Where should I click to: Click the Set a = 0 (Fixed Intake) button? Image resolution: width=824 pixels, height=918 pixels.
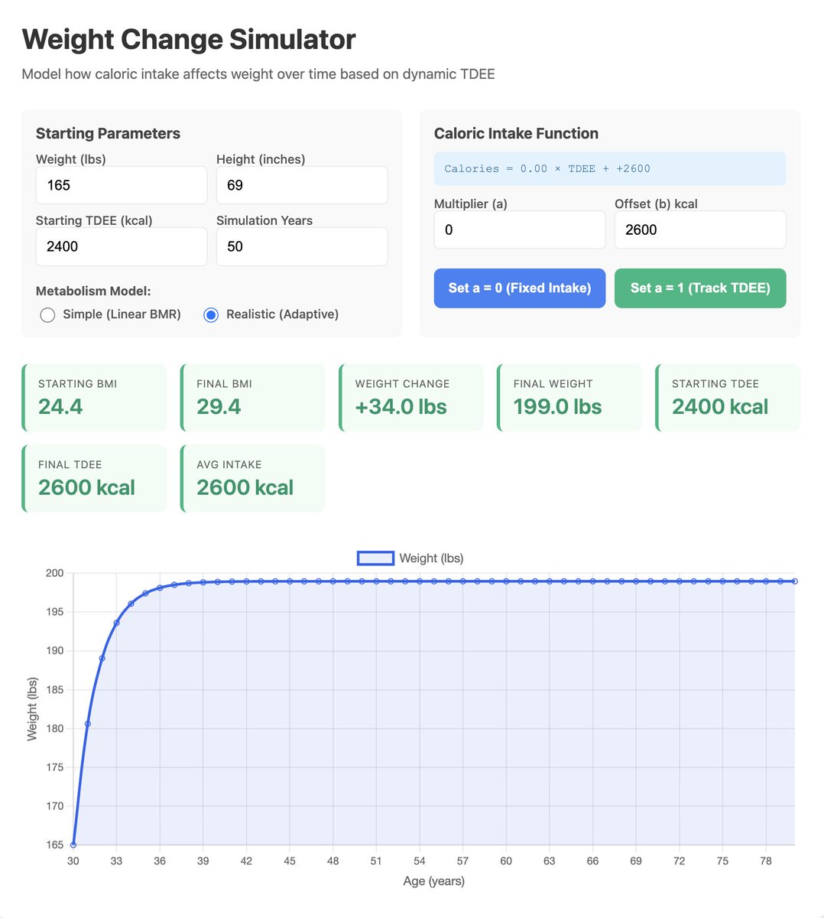click(520, 288)
